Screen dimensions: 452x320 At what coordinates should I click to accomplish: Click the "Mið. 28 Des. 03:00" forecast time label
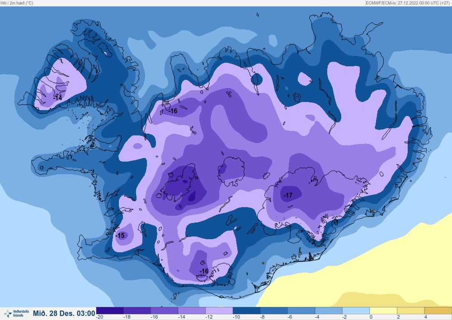click(64, 313)
